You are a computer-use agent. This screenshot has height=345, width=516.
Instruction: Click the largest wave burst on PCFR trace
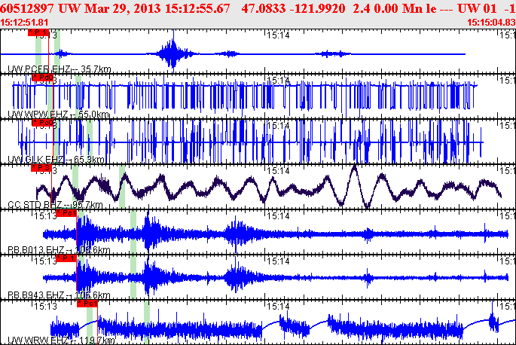[173, 53]
